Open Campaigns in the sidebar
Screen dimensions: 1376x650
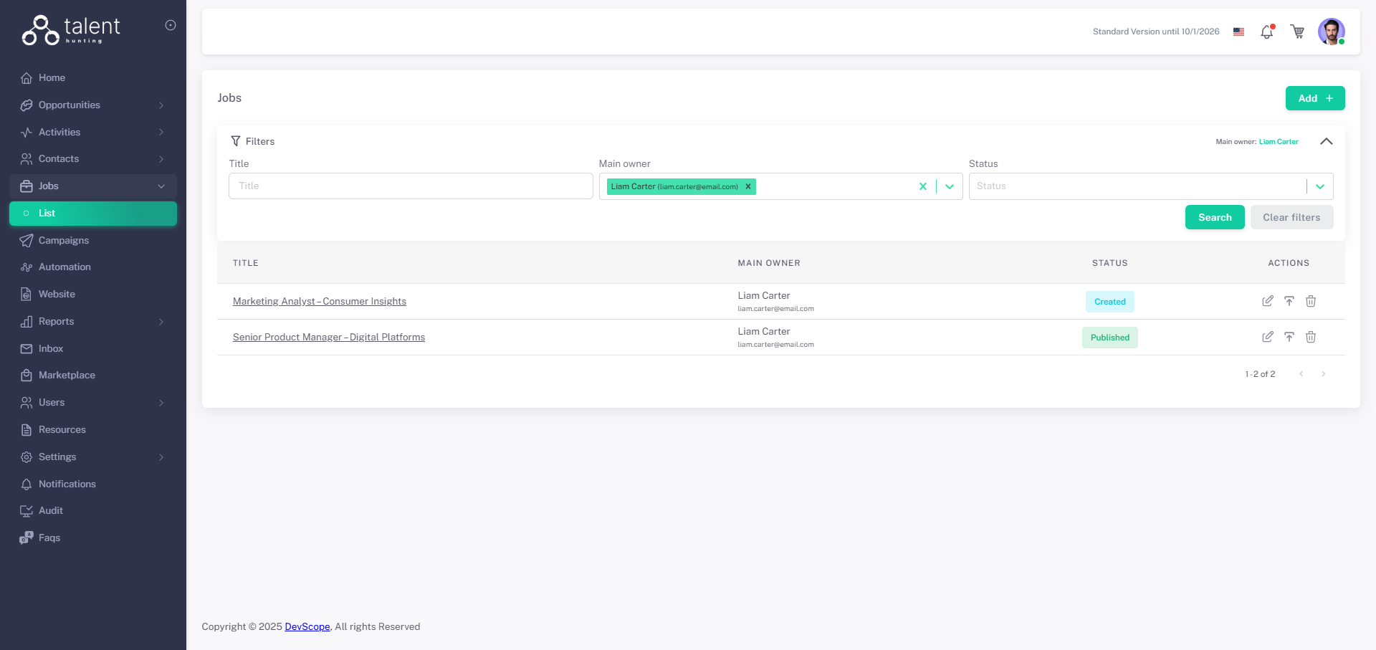pyautogui.click(x=64, y=240)
